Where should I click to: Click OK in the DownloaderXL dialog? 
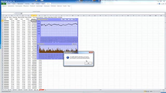coord(88,63)
